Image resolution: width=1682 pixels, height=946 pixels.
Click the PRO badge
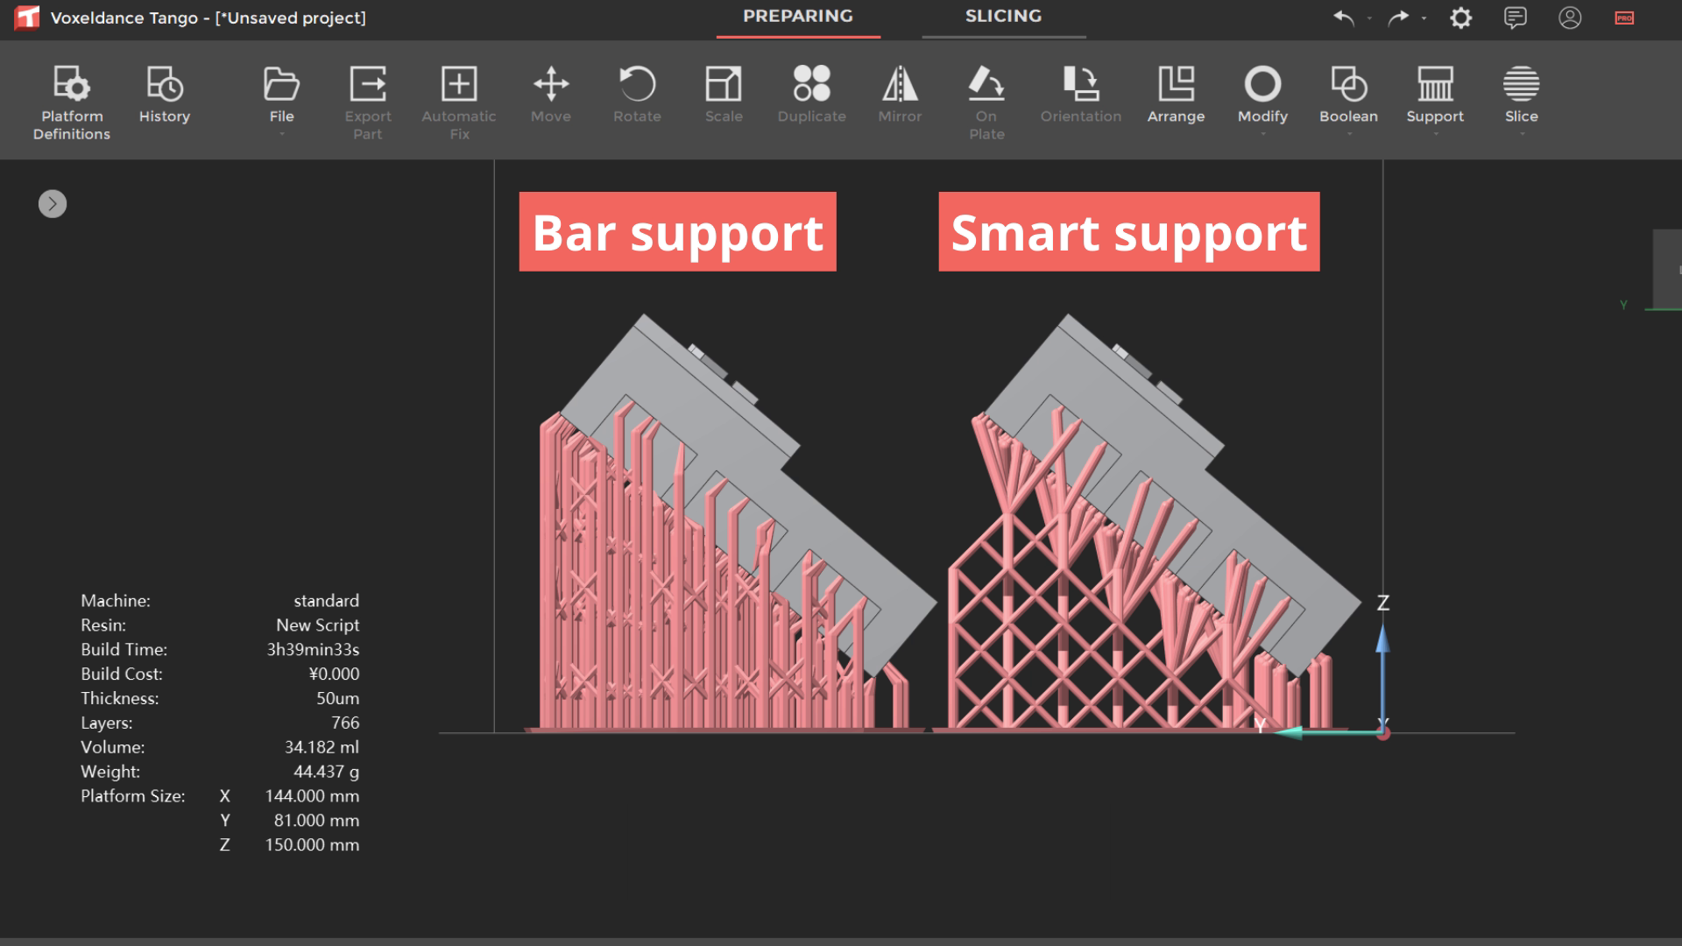[1625, 18]
